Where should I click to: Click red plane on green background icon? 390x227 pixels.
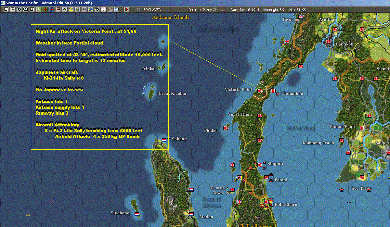[x=45, y=10]
